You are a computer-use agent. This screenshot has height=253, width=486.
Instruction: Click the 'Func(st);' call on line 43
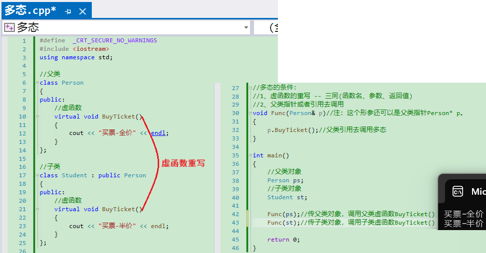283,223
